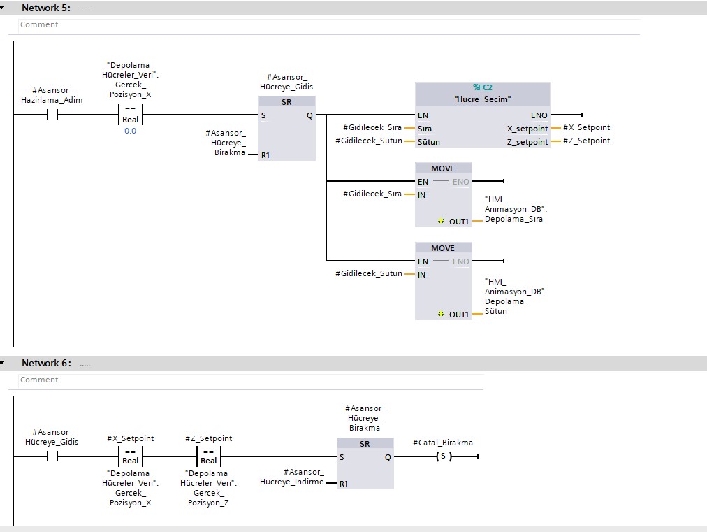Click star icon on first MOVE OUT1
The width and height of the screenshot is (707, 532).
441,221
